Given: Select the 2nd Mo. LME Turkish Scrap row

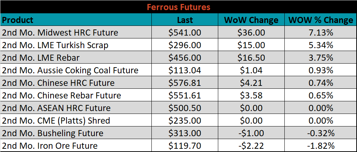Looking at the screenshot, I should tap(178, 45).
